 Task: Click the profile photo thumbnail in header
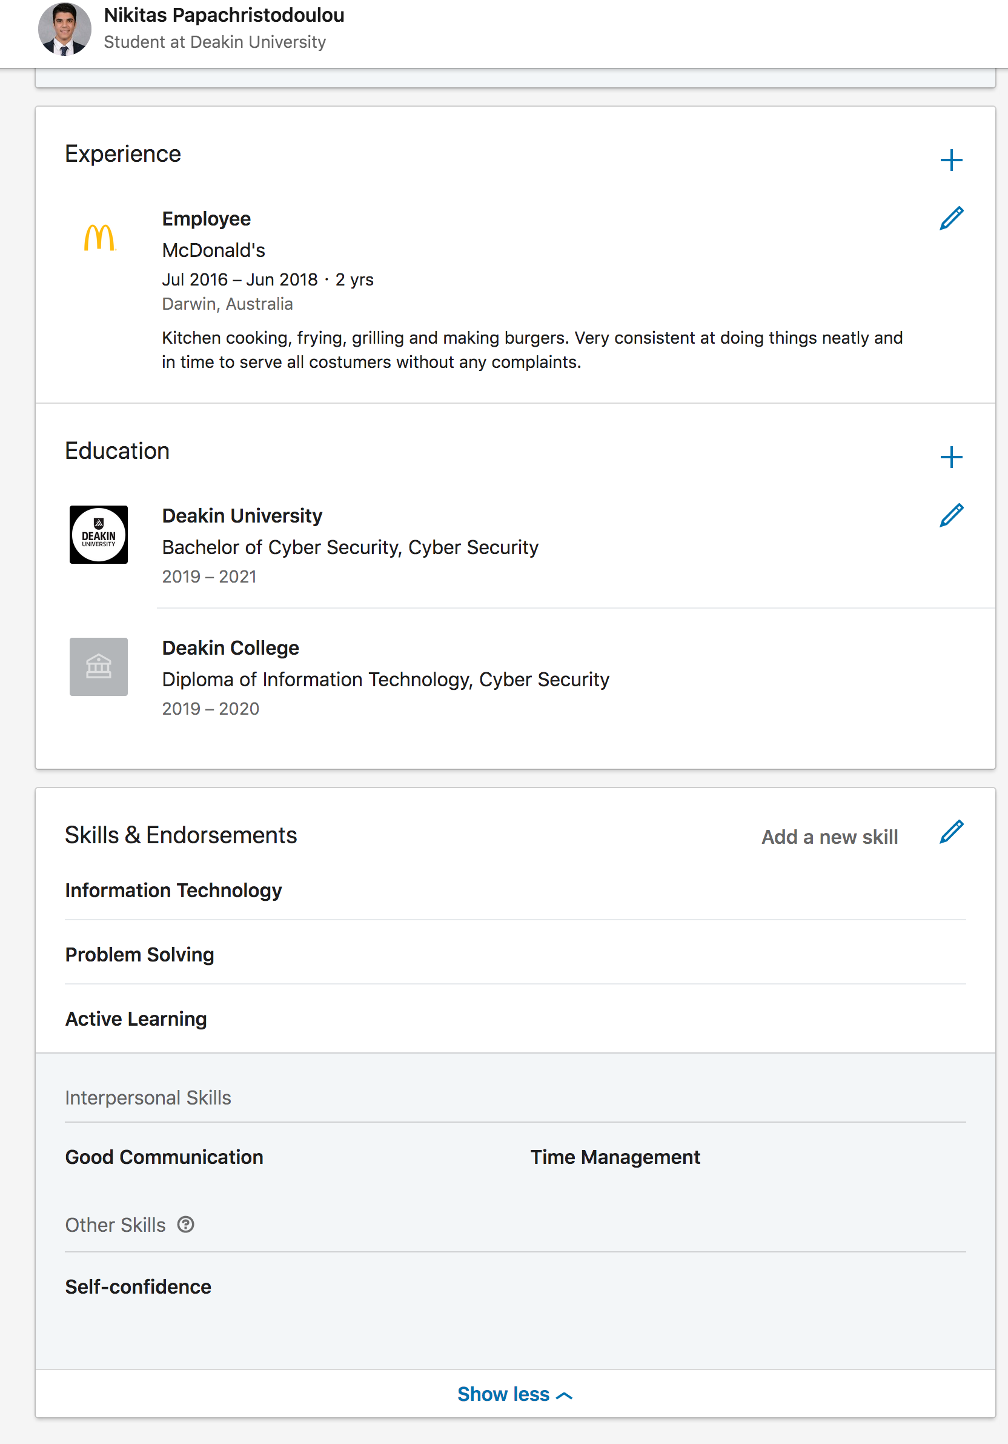coord(64,30)
